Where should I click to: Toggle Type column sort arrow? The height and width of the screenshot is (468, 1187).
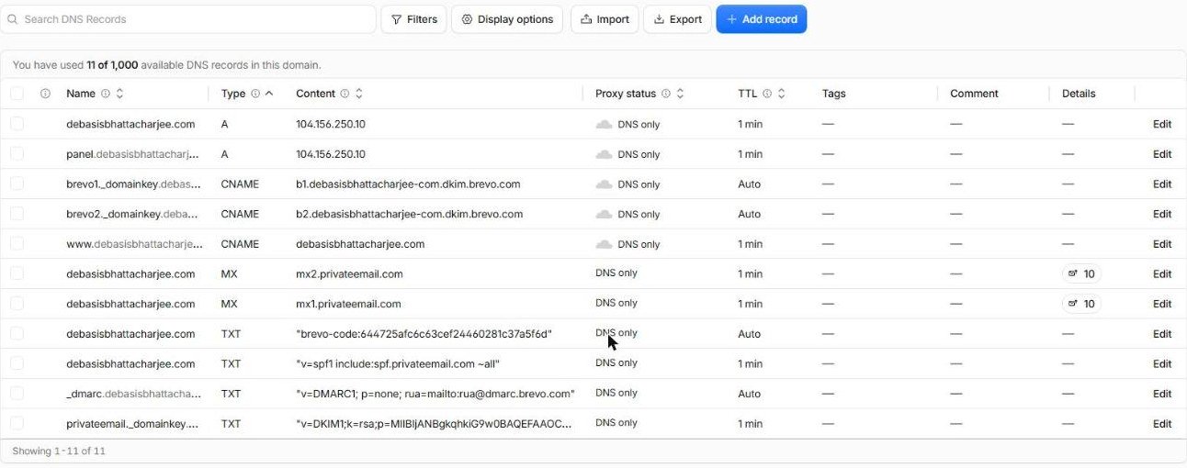pos(269,94)
